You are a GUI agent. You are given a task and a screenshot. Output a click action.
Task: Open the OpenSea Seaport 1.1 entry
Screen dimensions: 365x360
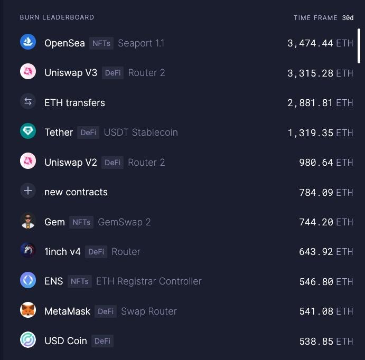tap(186, 43)
